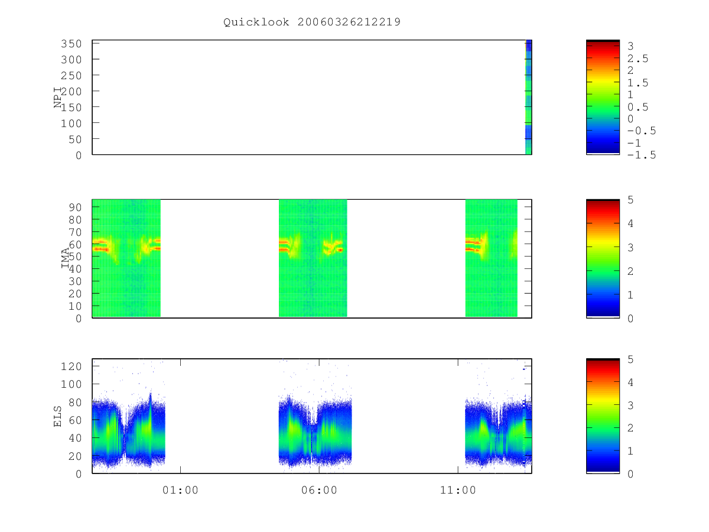The image size is (709, 532).
Task: Click the first IMA data block
Action: 126,258
